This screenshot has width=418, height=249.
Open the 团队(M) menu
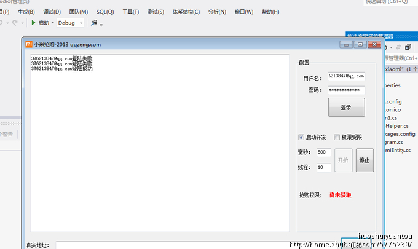tap(79, 12)
